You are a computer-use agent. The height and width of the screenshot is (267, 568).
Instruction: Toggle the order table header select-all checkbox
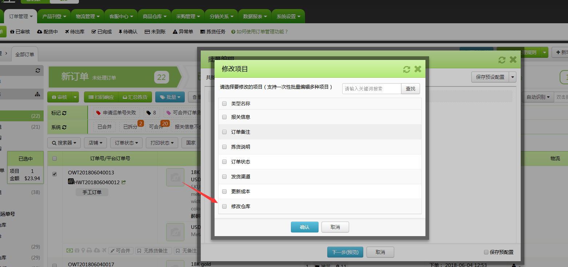[55, 158]
